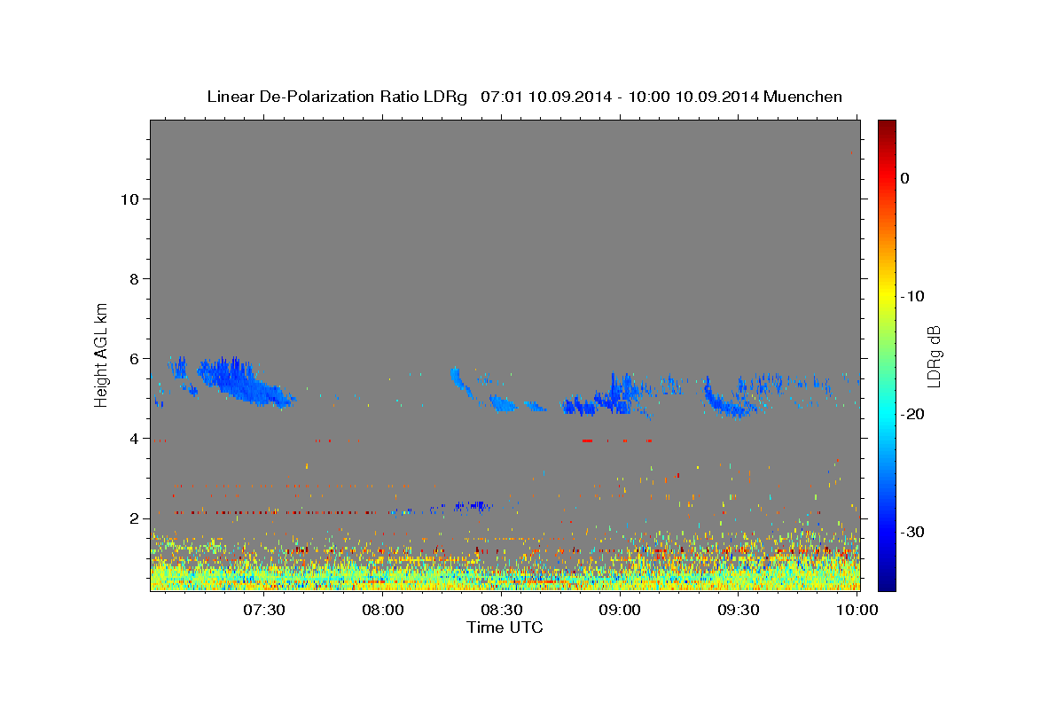Viewport: 1064px width, 709px height.
Task: Click the 'Time UTC' axis label
Action: tap(505, 627)
